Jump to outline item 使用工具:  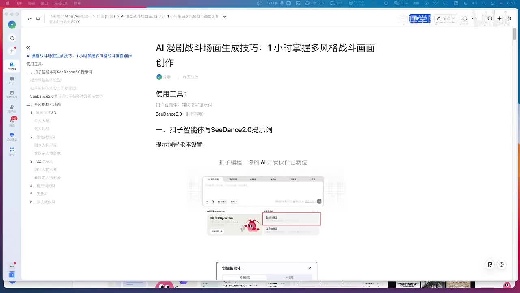[x=35, y=64]
